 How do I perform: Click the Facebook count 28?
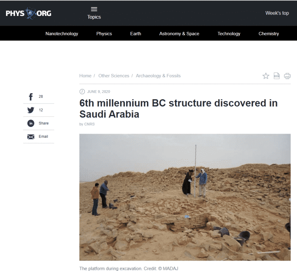point(41,97)
